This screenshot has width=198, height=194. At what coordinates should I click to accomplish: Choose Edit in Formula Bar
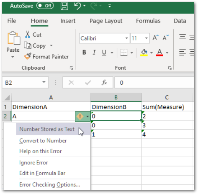click(x=42, y=173)
